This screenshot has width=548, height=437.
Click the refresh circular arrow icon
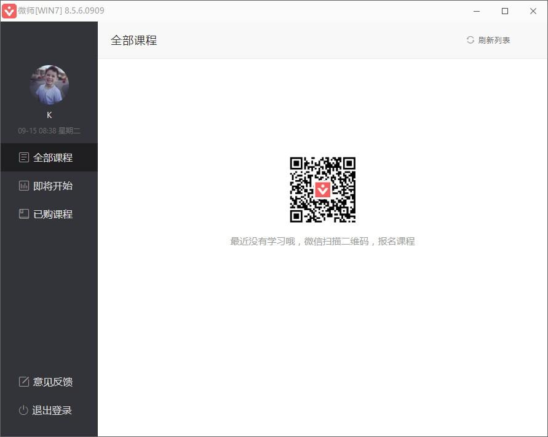[471, 40]
